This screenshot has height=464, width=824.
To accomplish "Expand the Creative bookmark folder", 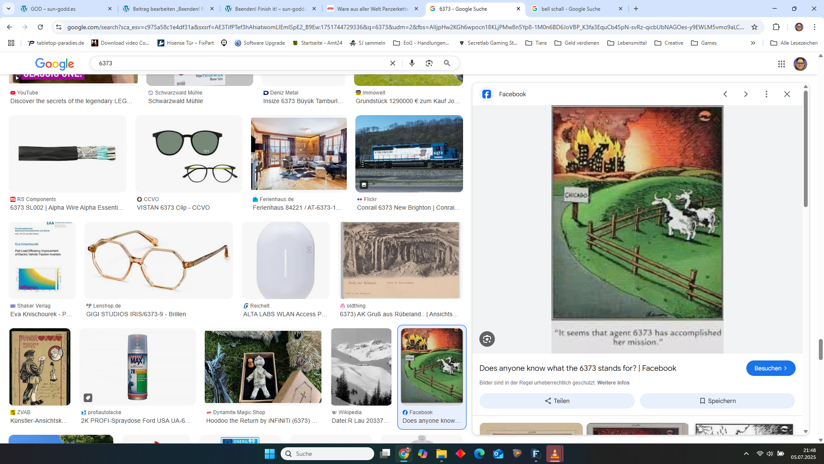I will click(669, 43).
